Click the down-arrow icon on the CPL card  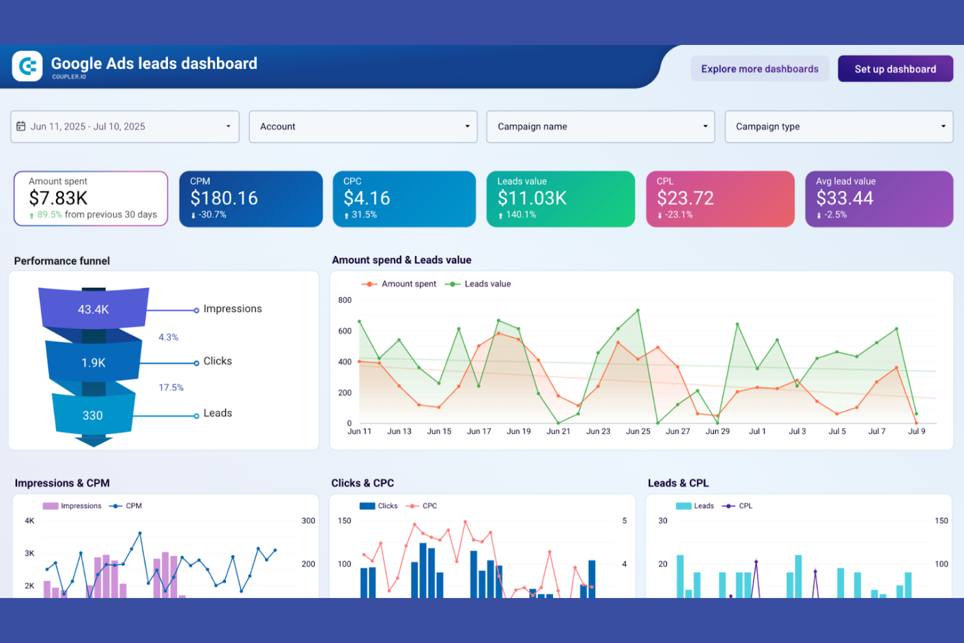pos(658,214)
